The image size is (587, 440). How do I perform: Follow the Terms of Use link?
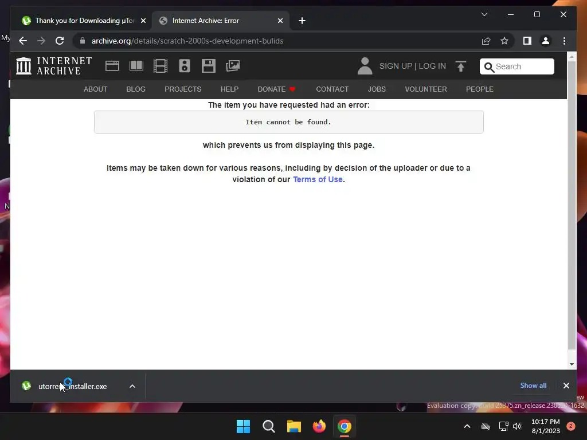pyautogui.click(x=318, y=179)
